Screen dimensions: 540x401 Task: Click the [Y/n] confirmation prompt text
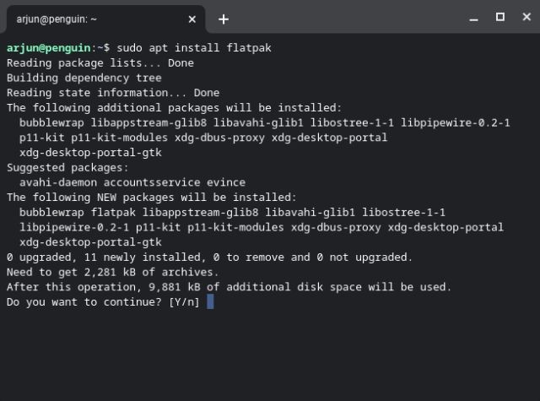pyautogui.click(x=184, y=302)
